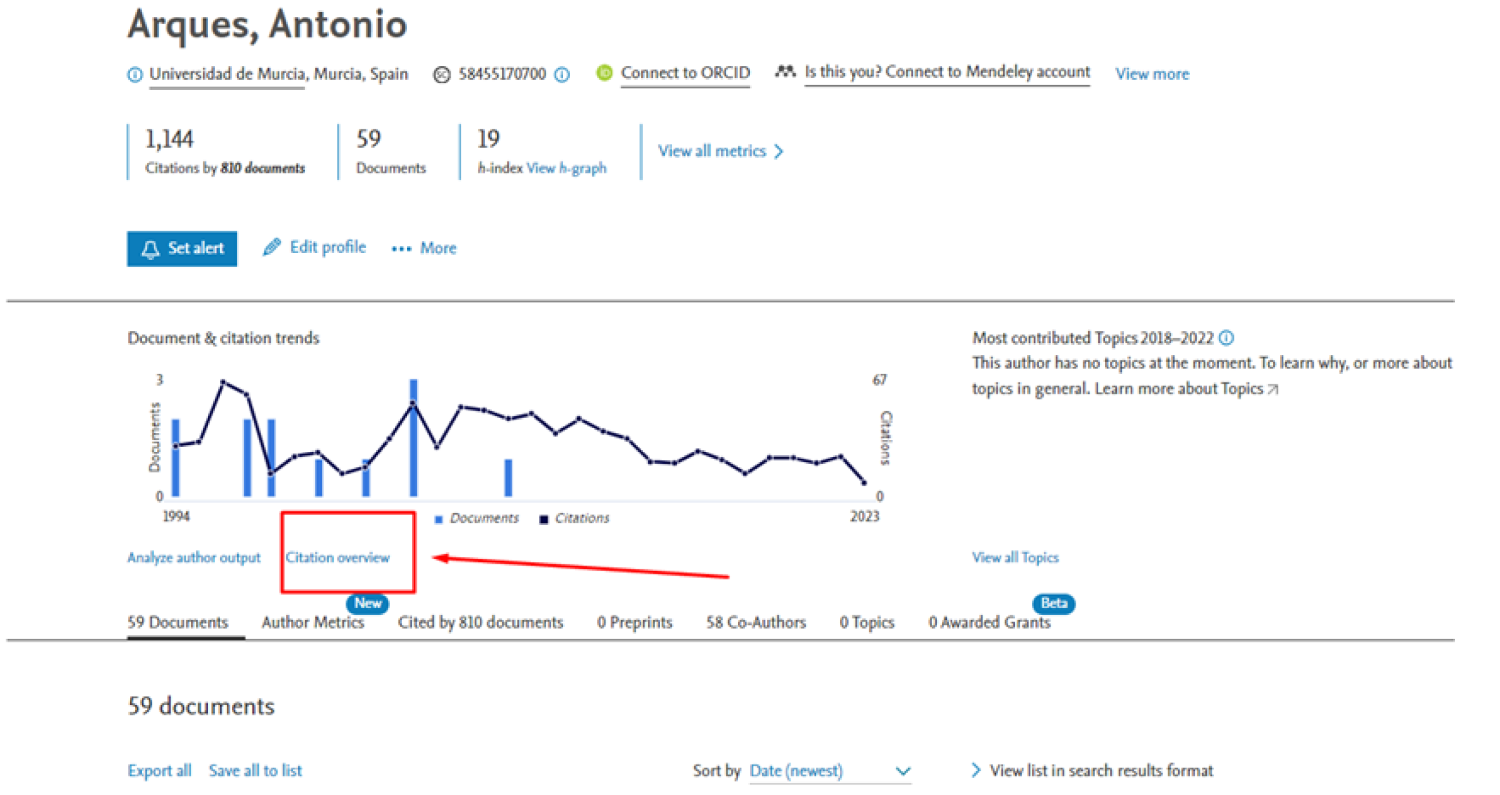Click the info icon after author ID 58455170700
Screen dimensions: 1500x795
coord(562,75)
